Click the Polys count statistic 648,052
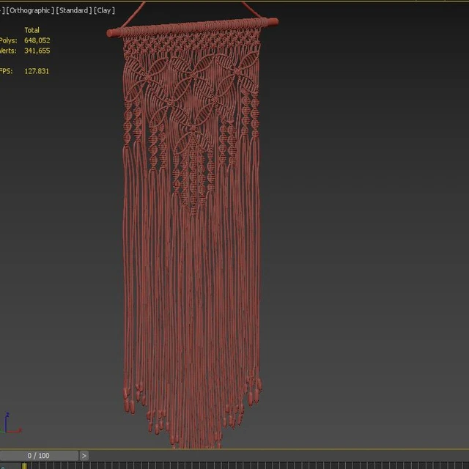The image size is (469, 469). (x=37, y=40)
